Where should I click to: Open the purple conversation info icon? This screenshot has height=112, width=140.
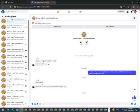coord(134,18)
